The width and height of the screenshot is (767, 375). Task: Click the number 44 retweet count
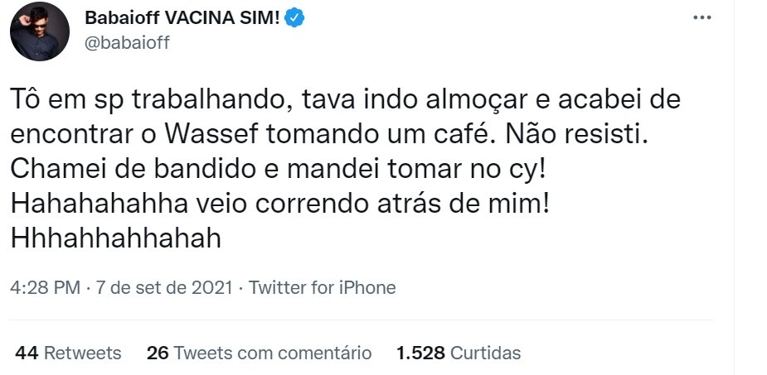point(27,353)
